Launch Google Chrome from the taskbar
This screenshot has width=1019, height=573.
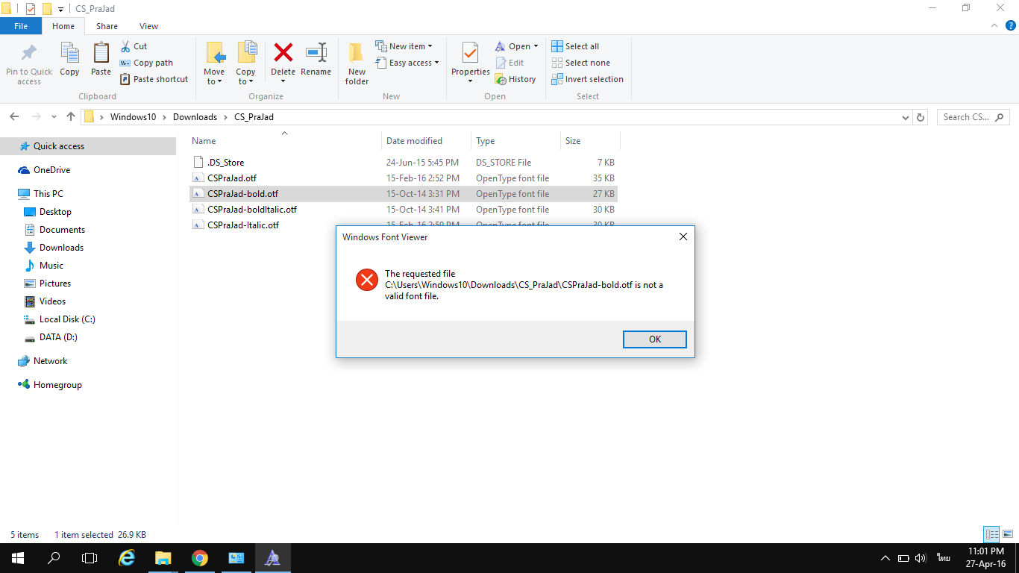[x=199, y=558]
